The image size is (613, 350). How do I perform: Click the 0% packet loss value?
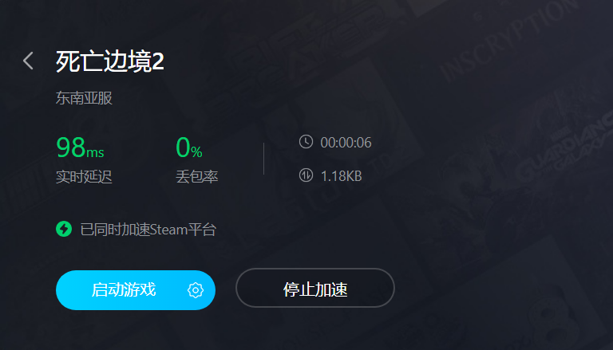tap(189, 147)
